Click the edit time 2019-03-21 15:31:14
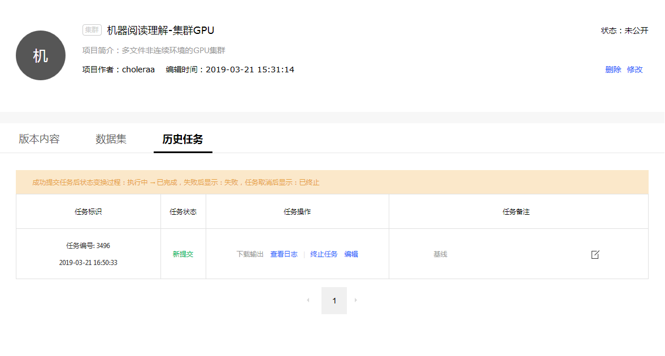This screenshot has height=356, width=665. (x=250, y=70)
